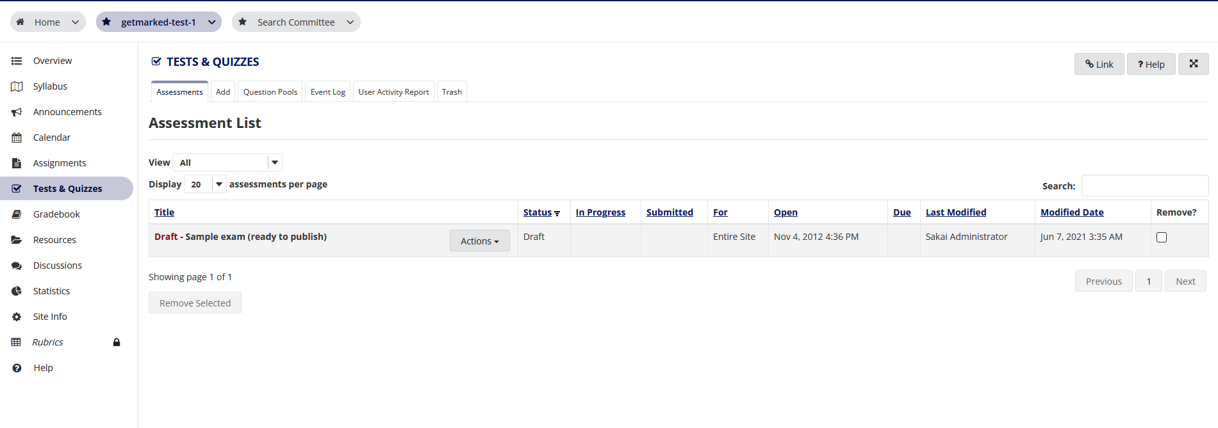Toggle the Remove checkbox for Sample exam
Viewport: 1218px width, 428px height.
(1162, 237)
